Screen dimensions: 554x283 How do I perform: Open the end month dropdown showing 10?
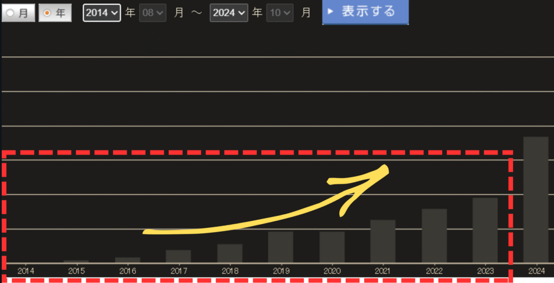click(x=280, y=13)
